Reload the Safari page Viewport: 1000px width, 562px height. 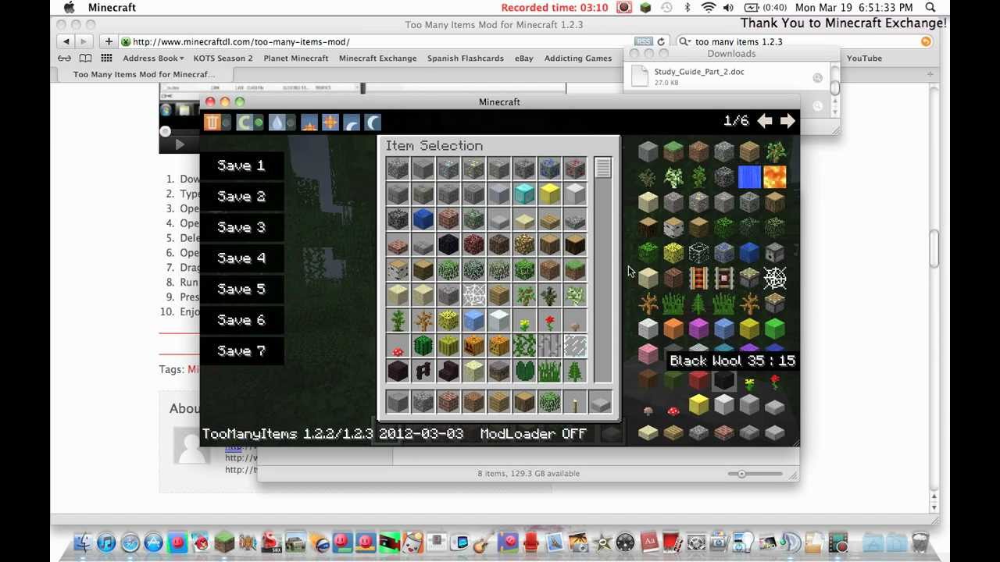661,41
